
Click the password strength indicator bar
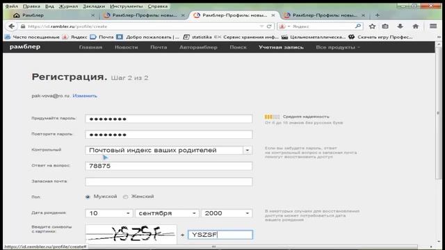(272, 117)
